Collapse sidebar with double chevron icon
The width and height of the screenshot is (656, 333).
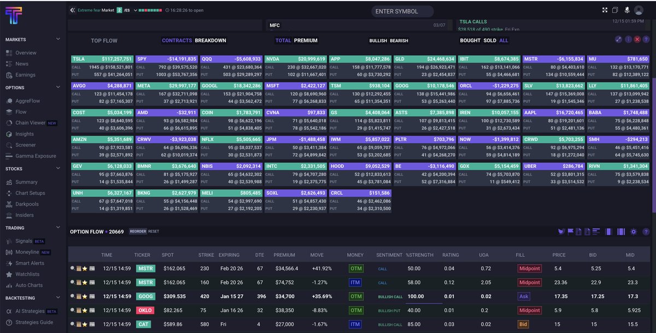pos(73,10)
